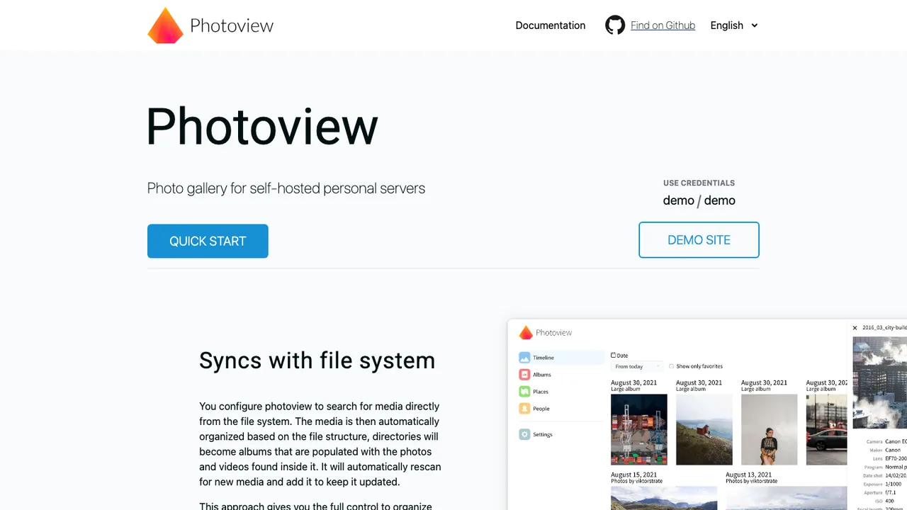Open the English language dropdown

tap(734, 25)
